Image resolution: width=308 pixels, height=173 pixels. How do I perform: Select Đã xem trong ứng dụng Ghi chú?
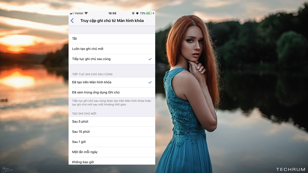pos(112,93)
